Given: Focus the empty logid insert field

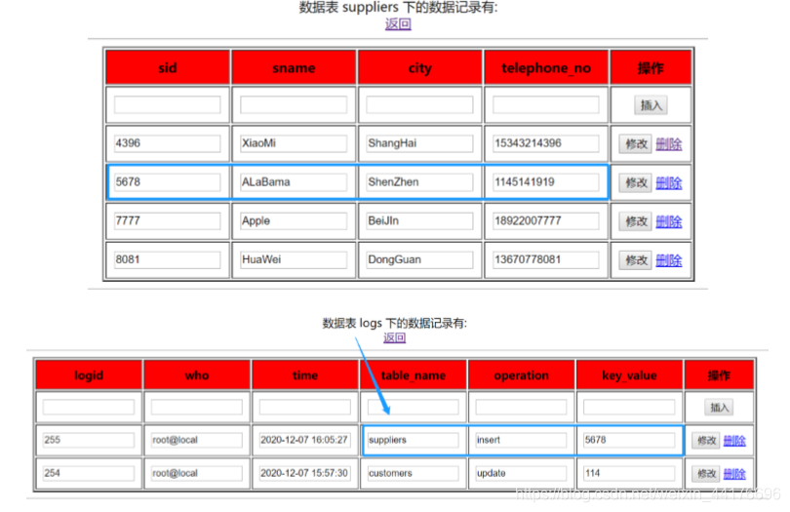Looking at the screenshot, I should coord(89,407).
